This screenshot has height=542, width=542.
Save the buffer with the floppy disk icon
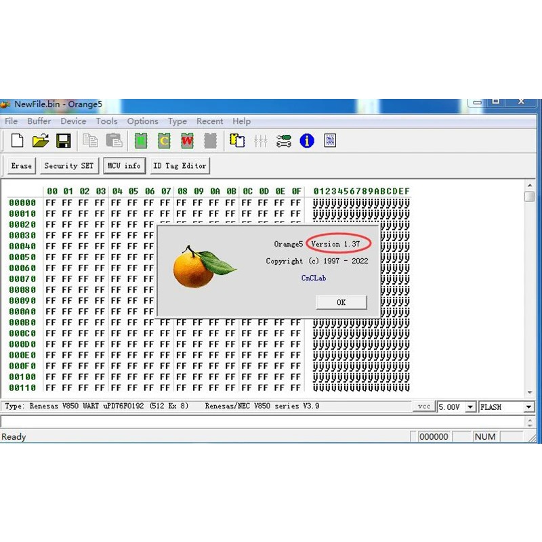[63, 141]
